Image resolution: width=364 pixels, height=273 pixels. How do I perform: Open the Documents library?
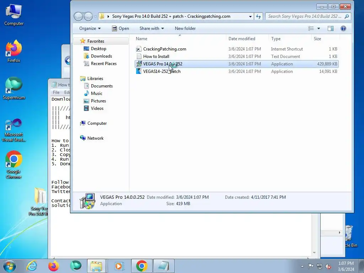pos(102,86)
